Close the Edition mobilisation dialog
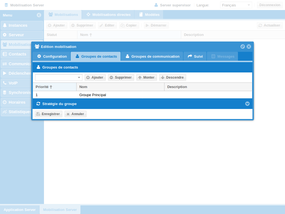This screenshot has height=214, width=285. [x=249, y=47]
